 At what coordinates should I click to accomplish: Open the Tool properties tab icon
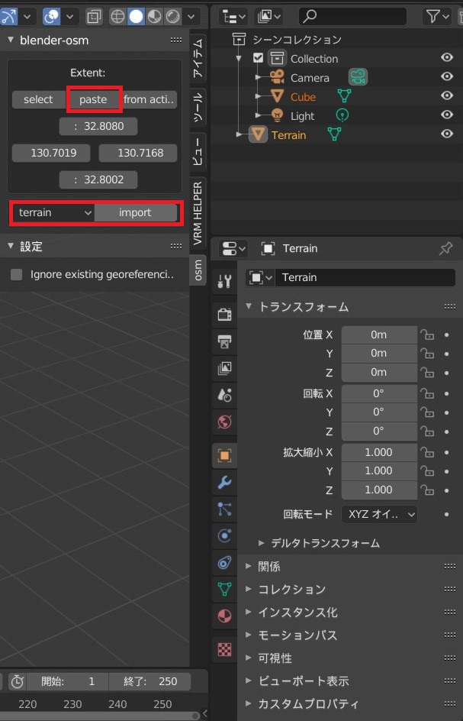pyautogui.click(x=224, y=280)
